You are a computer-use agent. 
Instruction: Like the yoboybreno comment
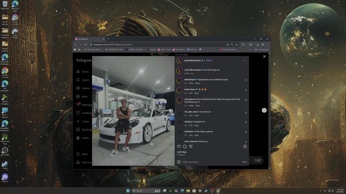[x=246, y=100]
